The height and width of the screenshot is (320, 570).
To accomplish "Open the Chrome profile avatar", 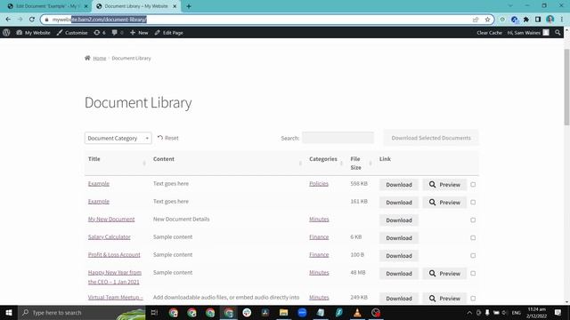I will click(550, 20).
